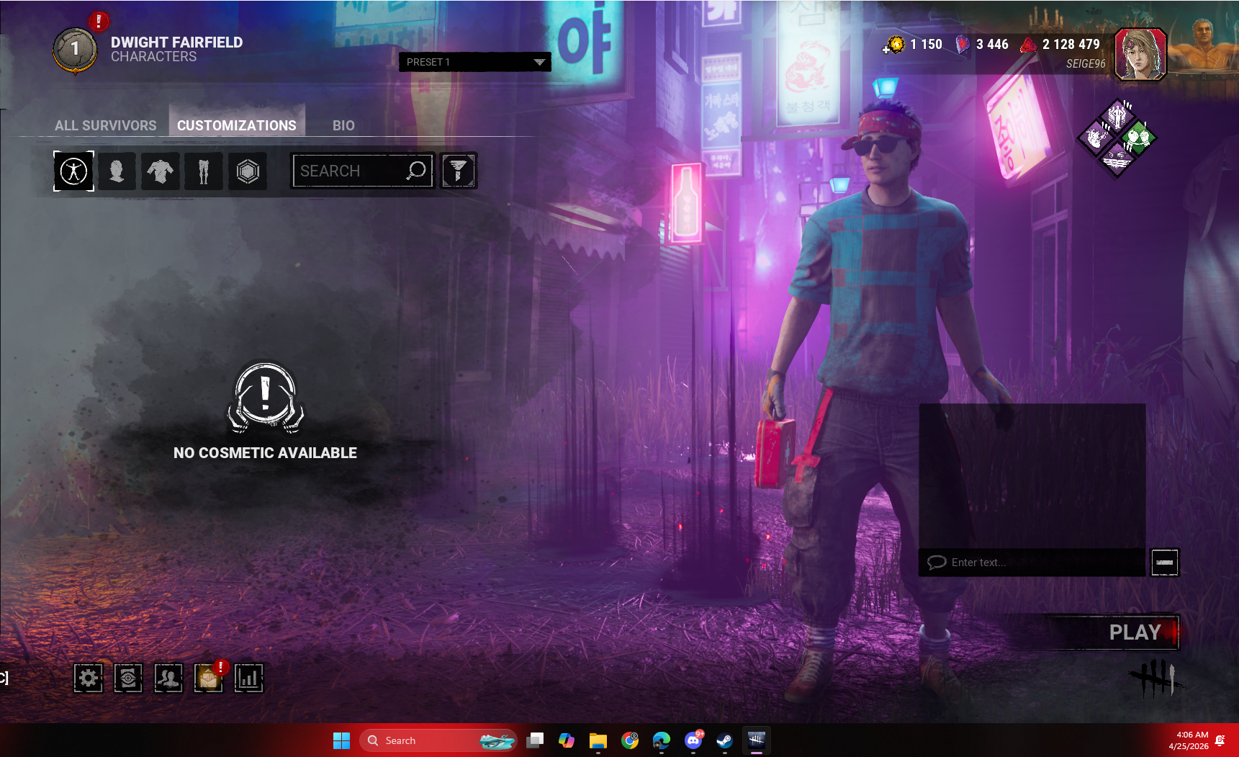This screenshot has height=757, width=1239.
Task: Open the settings gear in bottom menu
Action: pyautogui.click(x=88, y=678)
